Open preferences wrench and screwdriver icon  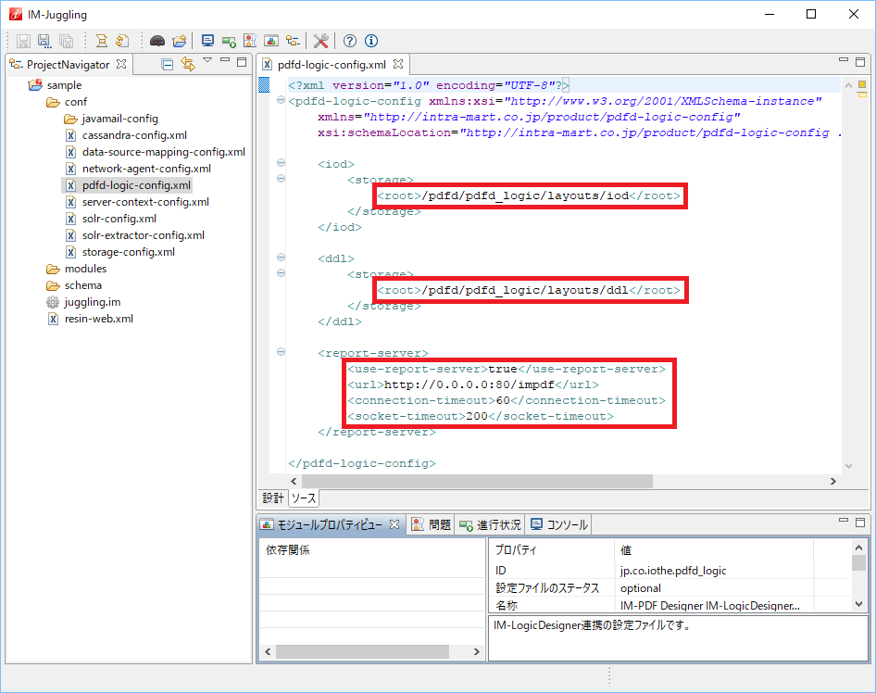point(320,41)
